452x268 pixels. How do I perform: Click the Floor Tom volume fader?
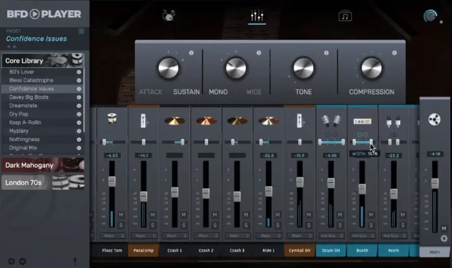[x=112, y=182]
